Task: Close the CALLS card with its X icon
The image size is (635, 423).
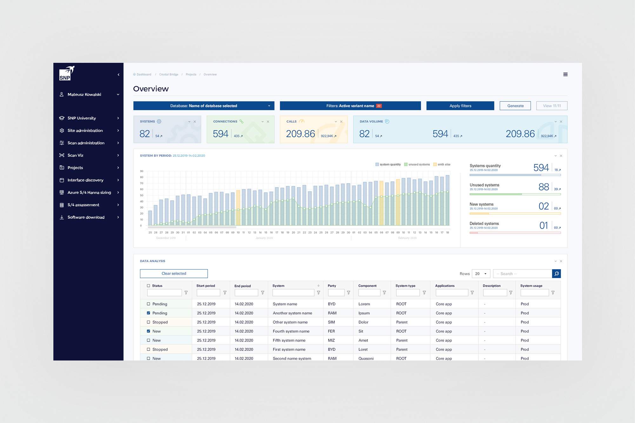Action: [x=341, y=122]
